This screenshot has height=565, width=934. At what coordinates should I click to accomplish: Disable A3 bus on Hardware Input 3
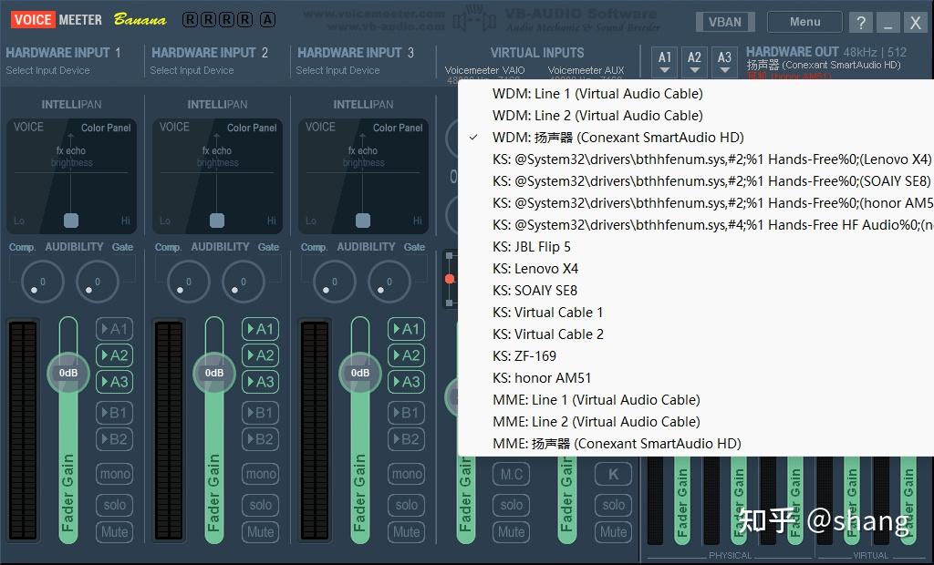406,382
